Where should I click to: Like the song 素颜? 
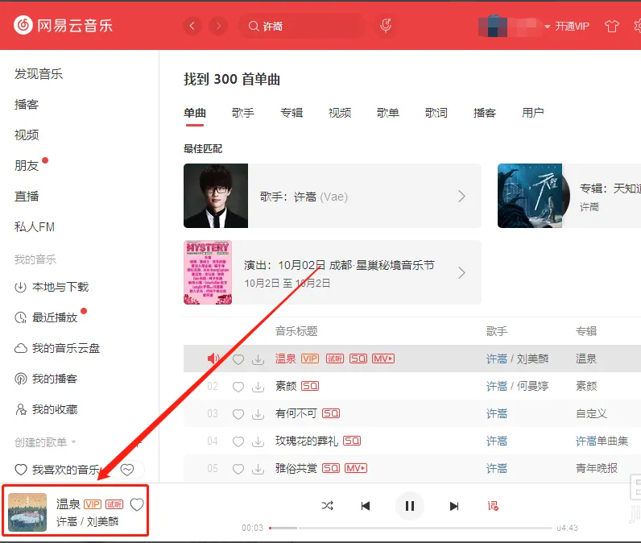238,387
